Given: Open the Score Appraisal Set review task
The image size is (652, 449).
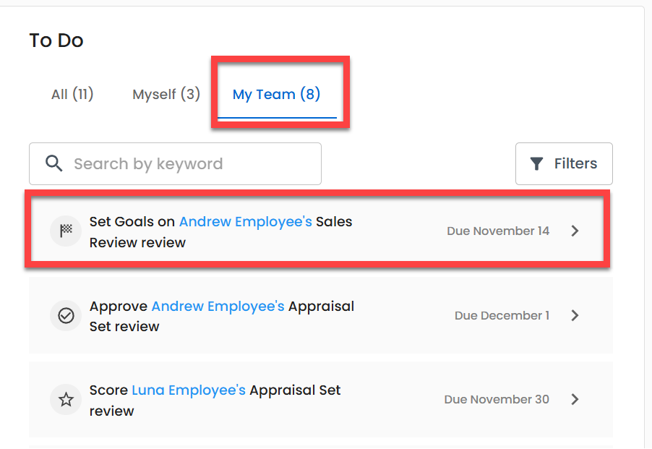Looking at the screenshot, I should [321, 400].
